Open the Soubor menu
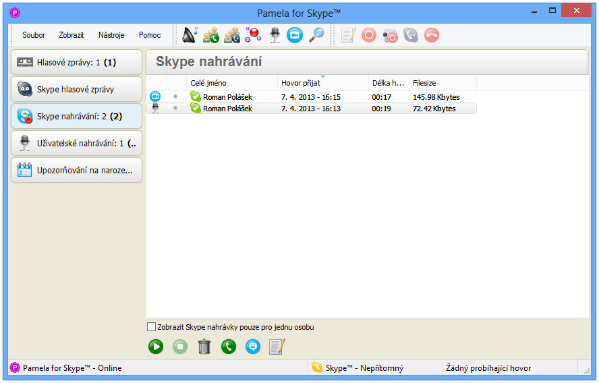The width and height of the screenshot is (599, 383). (x=34, y=35)
